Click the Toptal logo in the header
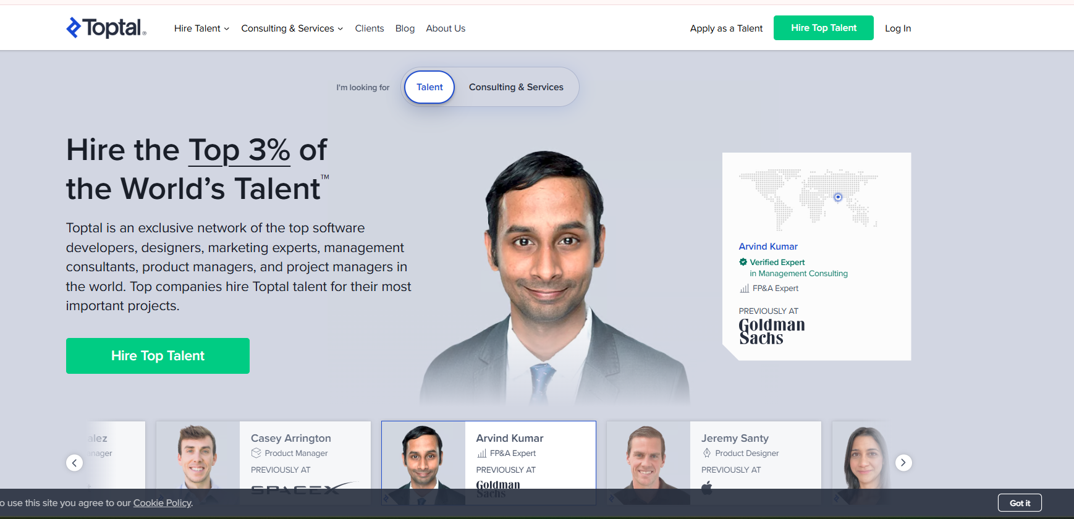The image size is (1074, 519). [106, 28]
